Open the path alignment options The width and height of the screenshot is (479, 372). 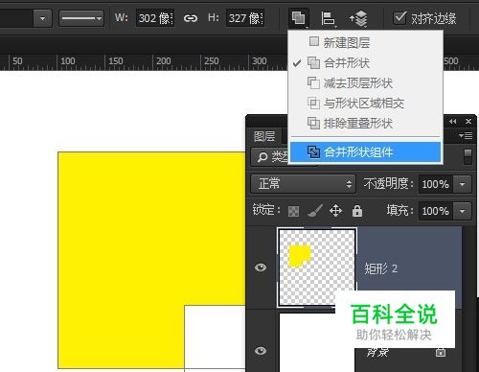point(328,18)
